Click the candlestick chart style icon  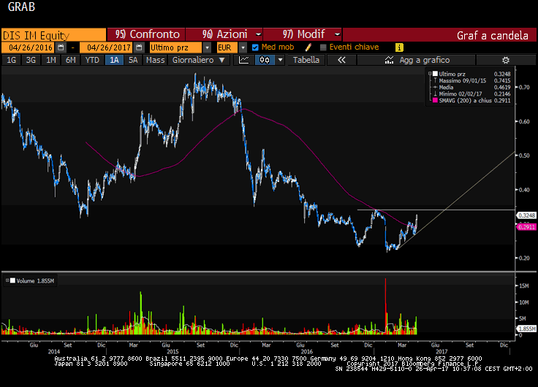click(x=263, y=60)
